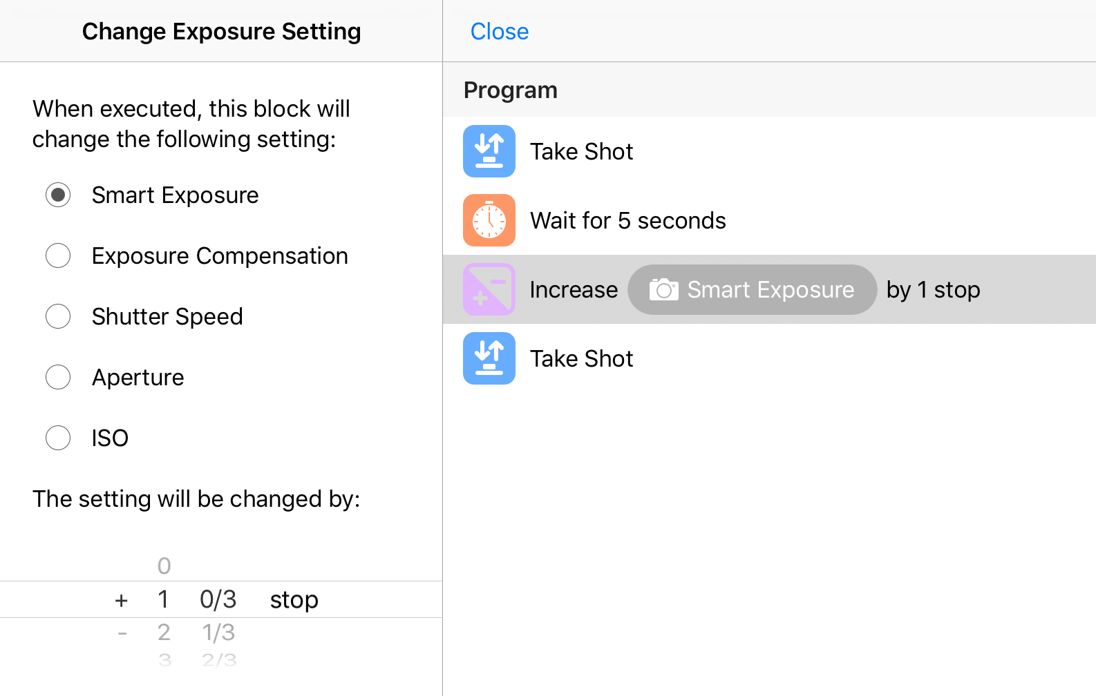1096x696 pixels.
Task: Select the Wait for 5 seconds row
Action: coord(769,220)
